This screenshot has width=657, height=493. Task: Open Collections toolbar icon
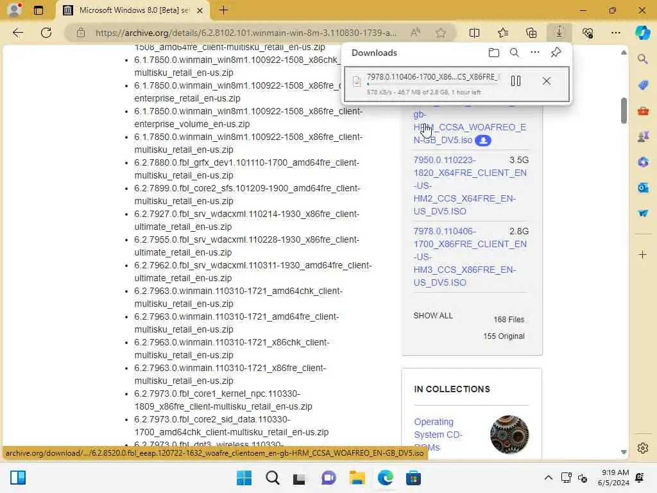(x=531, y=33)
